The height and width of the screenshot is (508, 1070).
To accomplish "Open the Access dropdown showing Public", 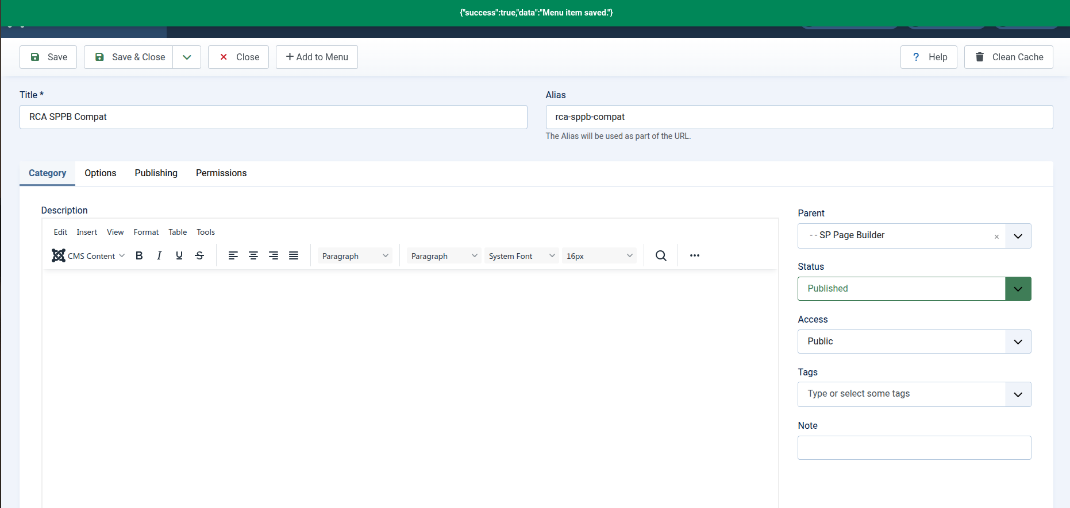I will [x=914, y=342].
